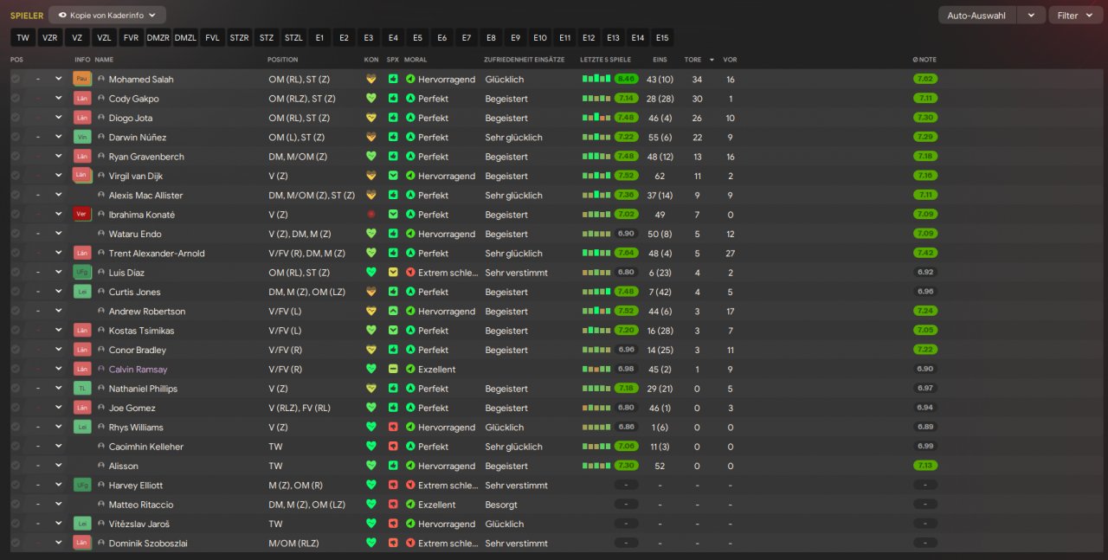Open the arrow dropdown next to Auto-Auswahl
Viewport: 1108px width, 560px height.
[x=1031, y=16]
